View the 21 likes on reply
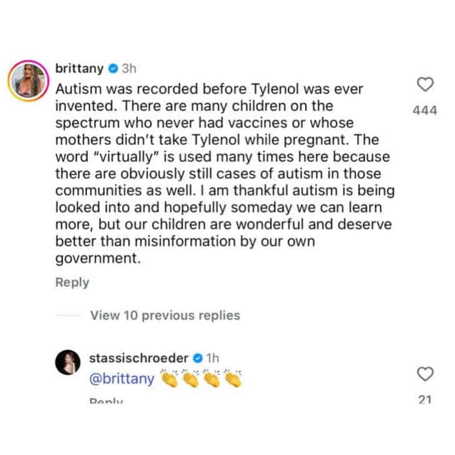Image resolution: width=455 pixels, height=455 pixels. (425, 400)
